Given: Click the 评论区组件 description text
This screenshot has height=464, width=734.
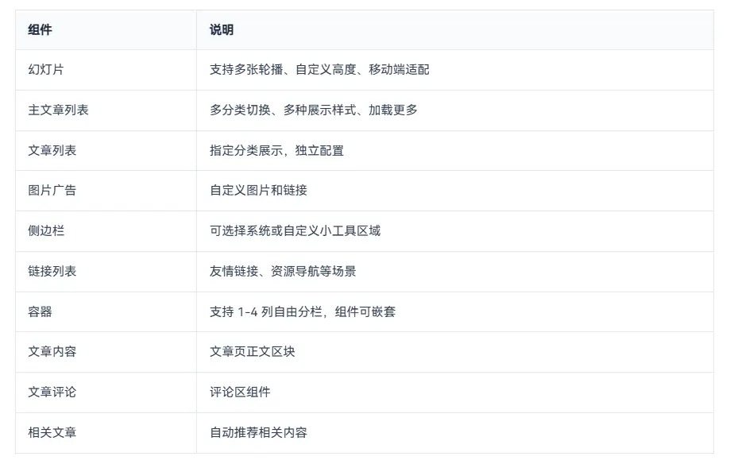Looking at the screenshot, I should click(x=240, y=392).
